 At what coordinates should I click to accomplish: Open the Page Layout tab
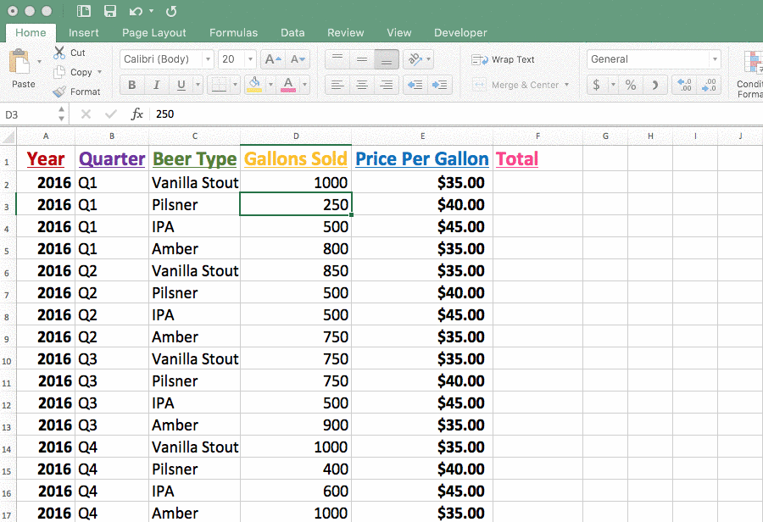click(153, 33)
